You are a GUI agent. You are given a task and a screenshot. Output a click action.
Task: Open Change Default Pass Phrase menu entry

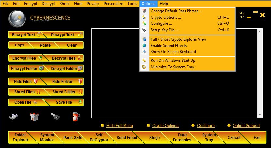187,11
